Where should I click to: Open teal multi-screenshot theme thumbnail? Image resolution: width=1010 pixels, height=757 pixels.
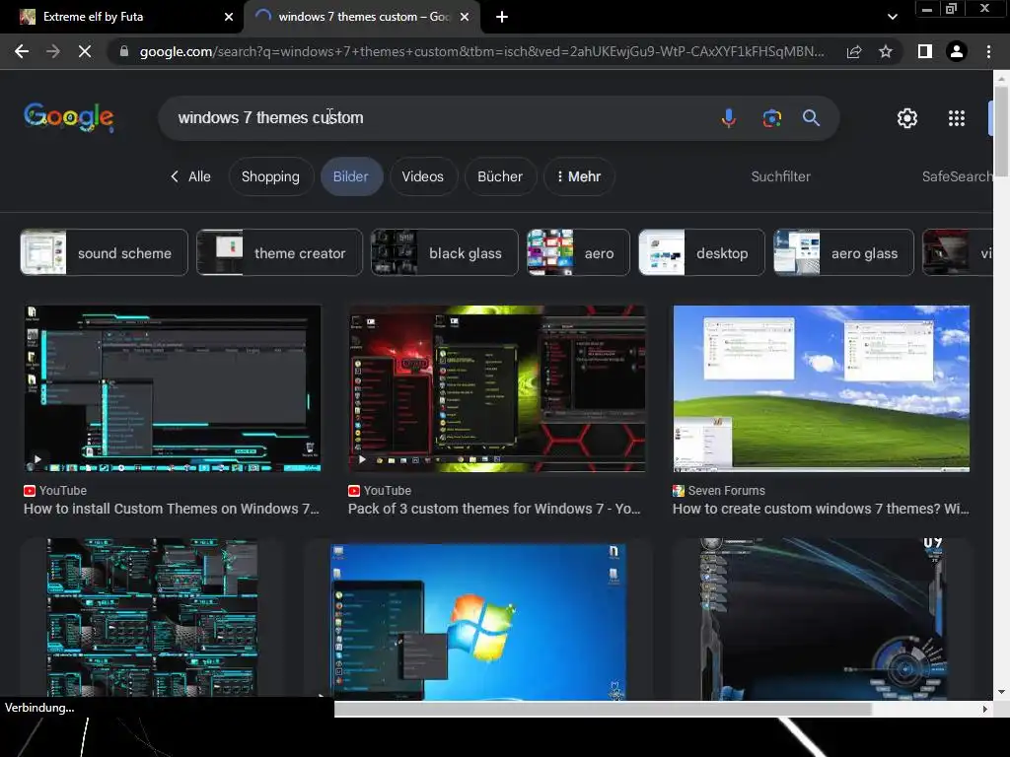(x=153, y=619)
